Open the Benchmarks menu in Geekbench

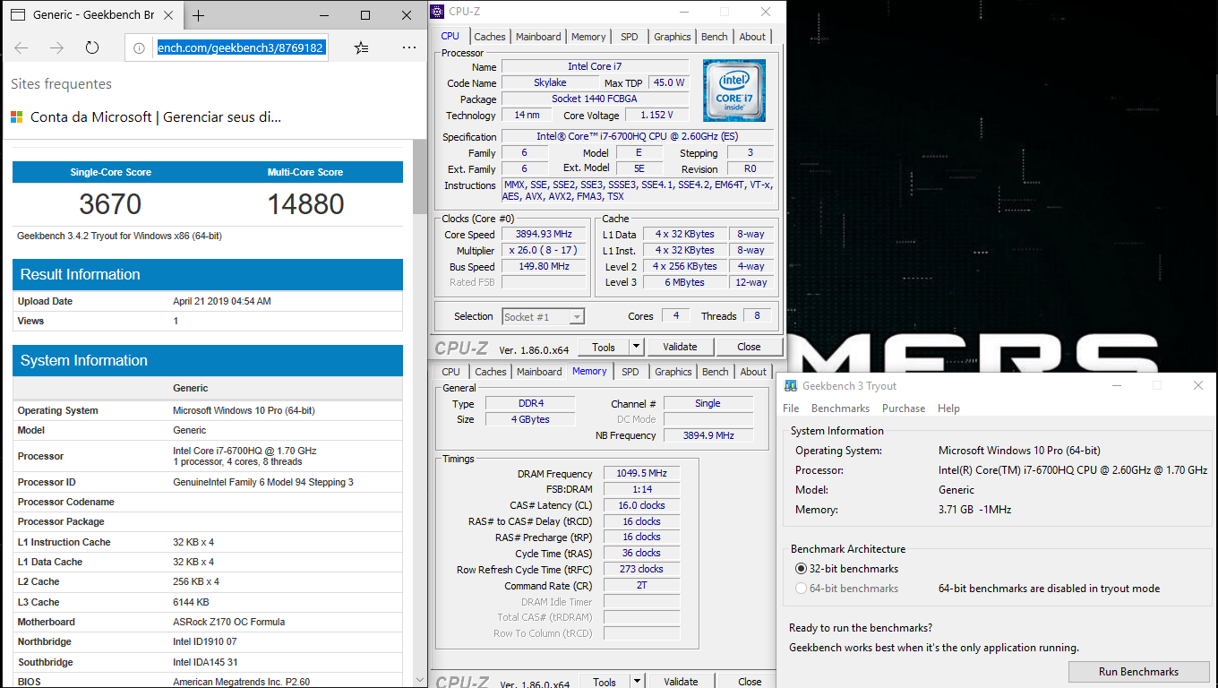pyautogui.click(x=840, y=408)
